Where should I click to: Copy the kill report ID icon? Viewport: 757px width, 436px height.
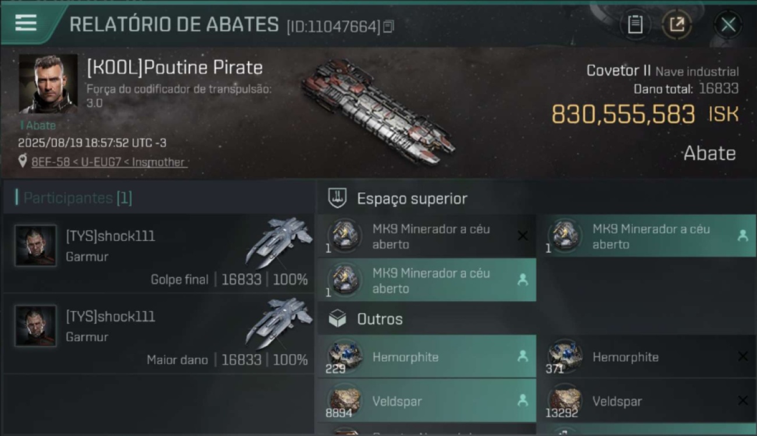(x=388, y=26)
